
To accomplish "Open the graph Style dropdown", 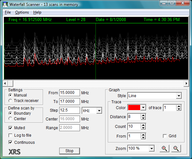I will click(179, 96).
